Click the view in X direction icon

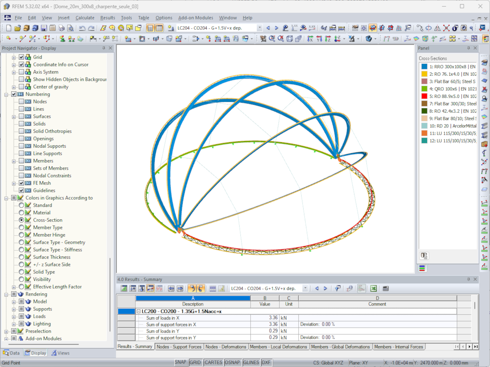(x=310, y=39)
